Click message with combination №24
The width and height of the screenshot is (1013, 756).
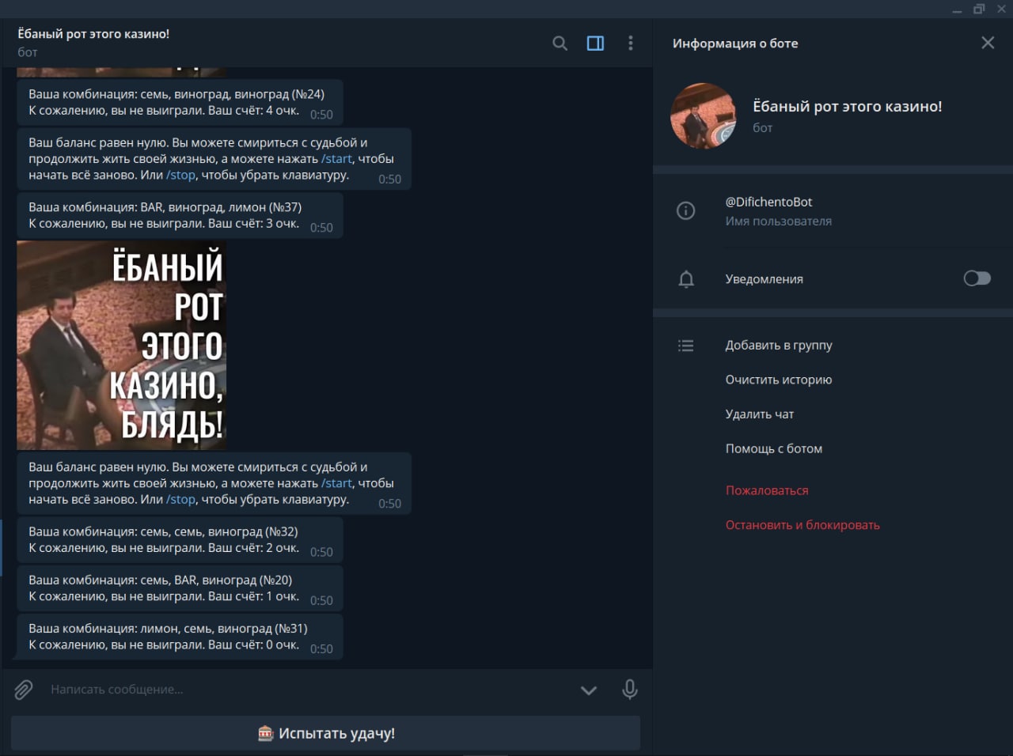(x=180, y=102)
